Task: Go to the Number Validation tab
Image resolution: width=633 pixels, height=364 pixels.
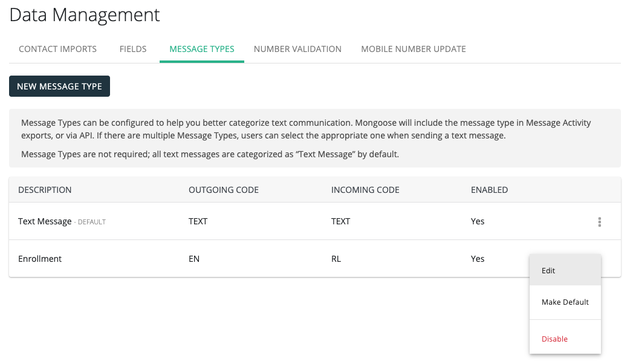Action: click(x=297, y=49)
